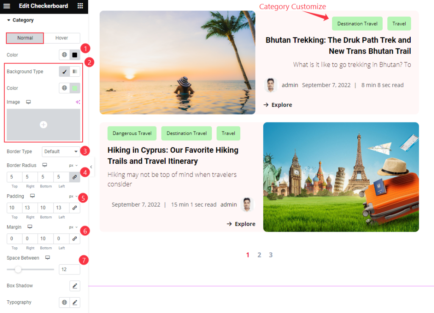Go to pagination page 2
Viewport: 434px width, 313px height.
(x=259, y=255)
